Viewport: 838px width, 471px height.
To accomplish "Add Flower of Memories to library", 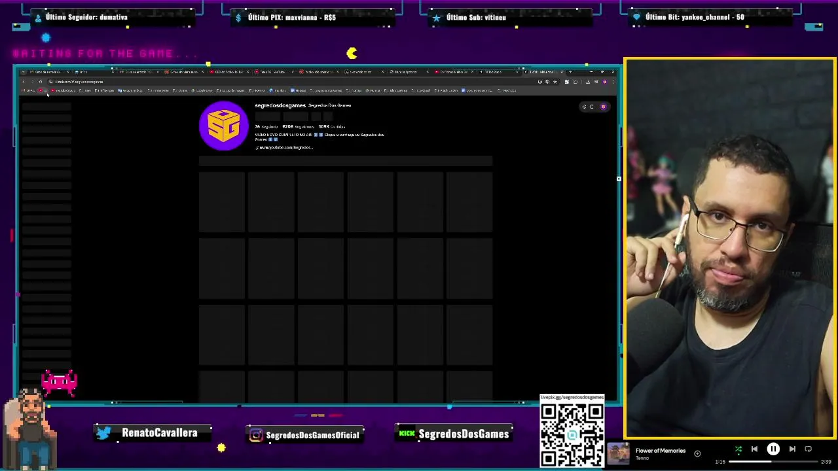I will (697, 453).
